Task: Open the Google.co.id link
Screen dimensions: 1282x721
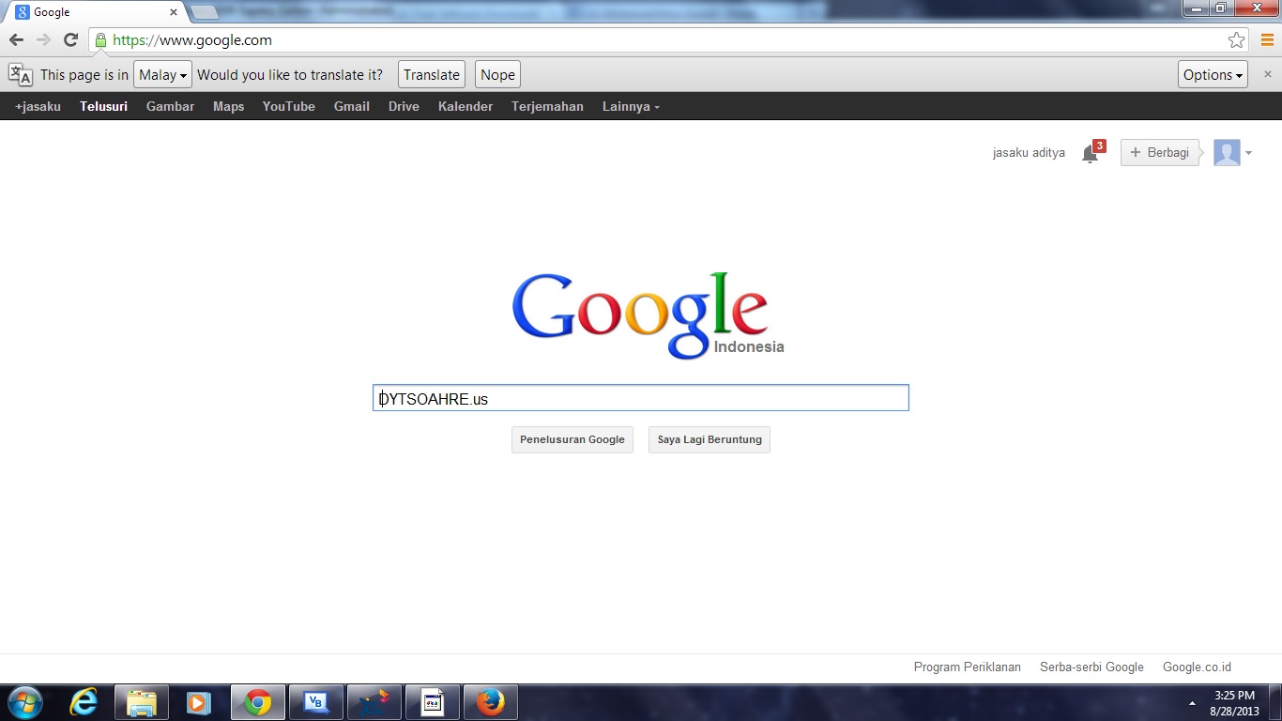Action: (x=1197, y=667)
